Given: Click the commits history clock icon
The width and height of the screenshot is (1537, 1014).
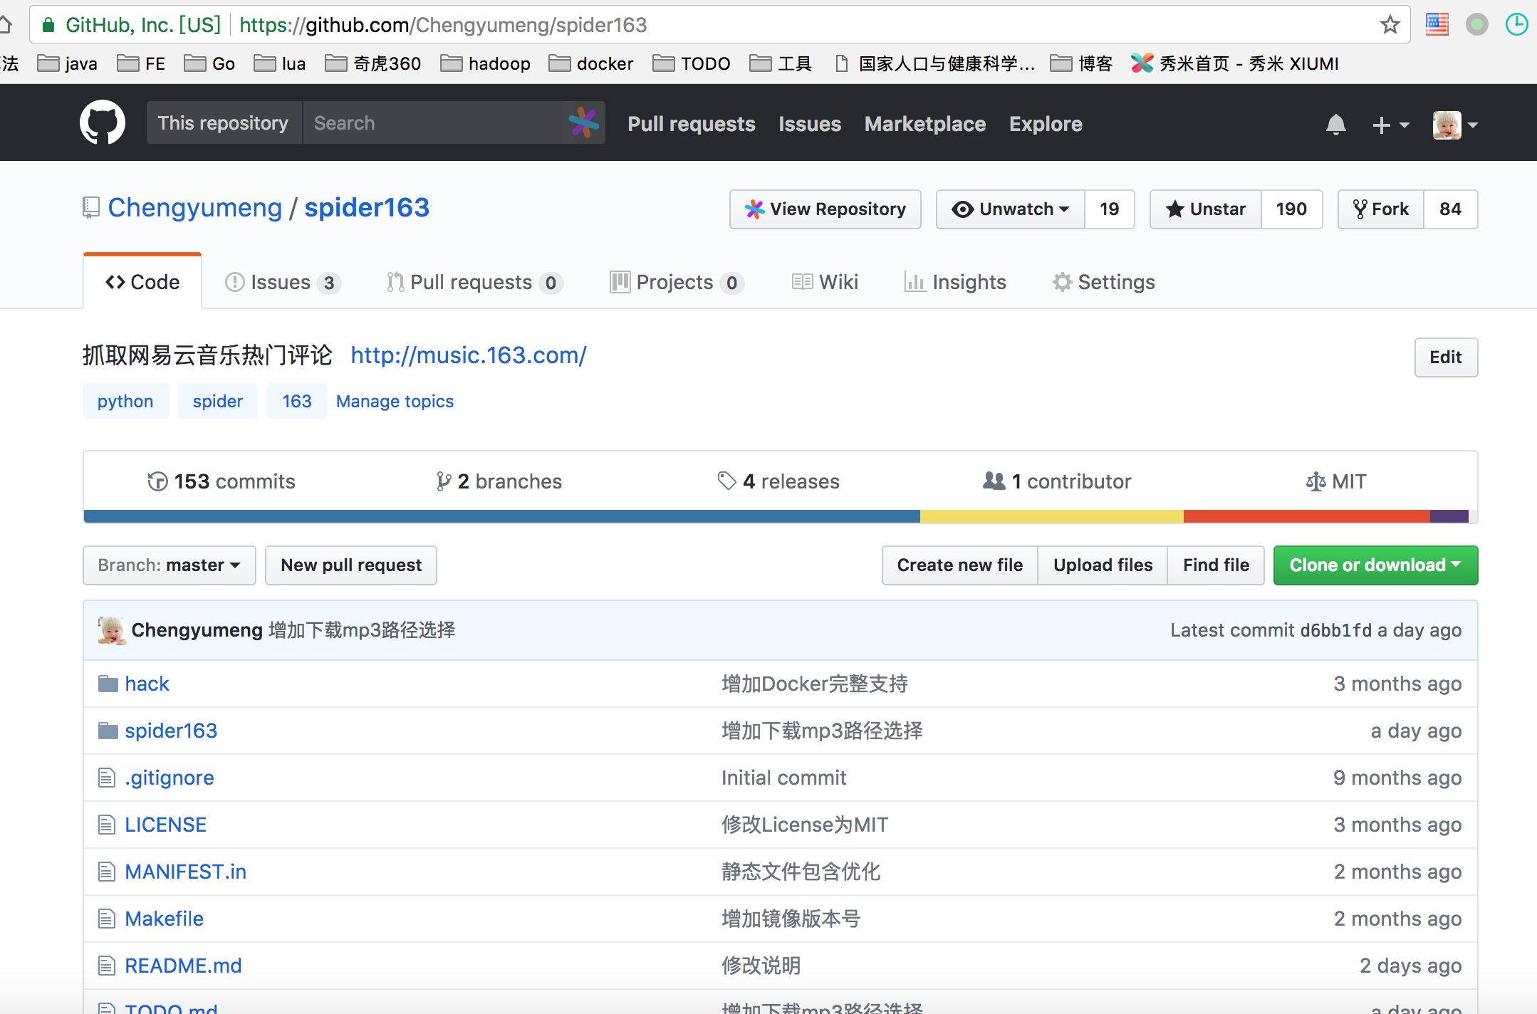Looking at the screenshot, I should coord(157,481).
